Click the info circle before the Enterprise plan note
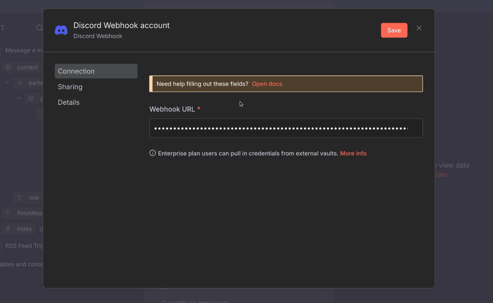The height and width of the screenshot is (303, 493). click(x=152, y=153)
